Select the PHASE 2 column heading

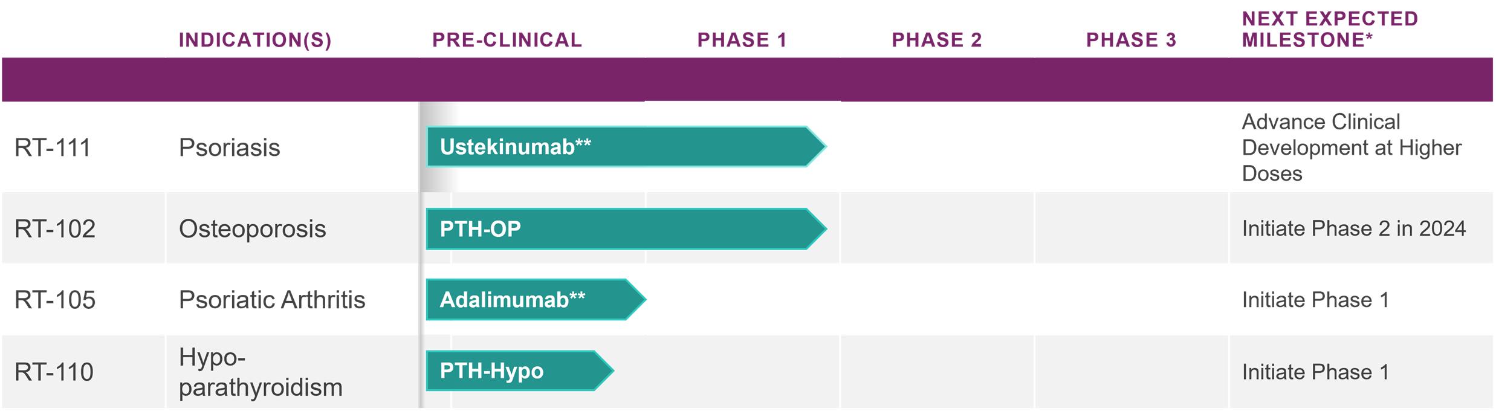coord(937,40)
